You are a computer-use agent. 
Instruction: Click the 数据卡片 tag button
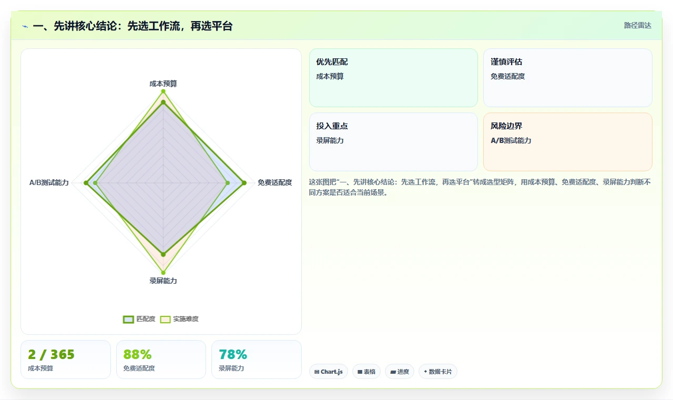438,372
